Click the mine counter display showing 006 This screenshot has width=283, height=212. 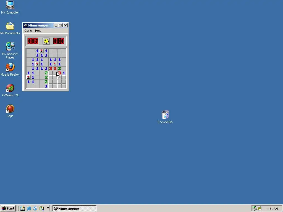tap(33, 41)
